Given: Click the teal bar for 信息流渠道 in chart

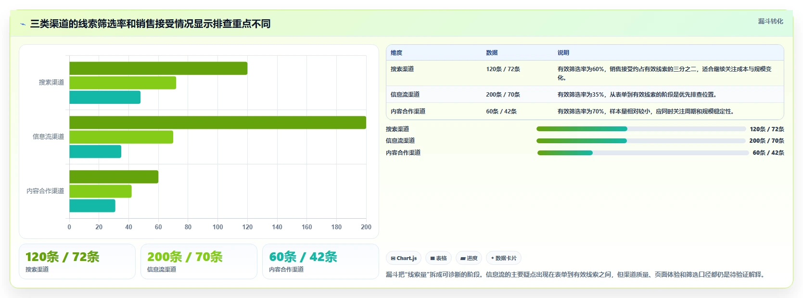Looking at the screenshot, I should 95,151.
